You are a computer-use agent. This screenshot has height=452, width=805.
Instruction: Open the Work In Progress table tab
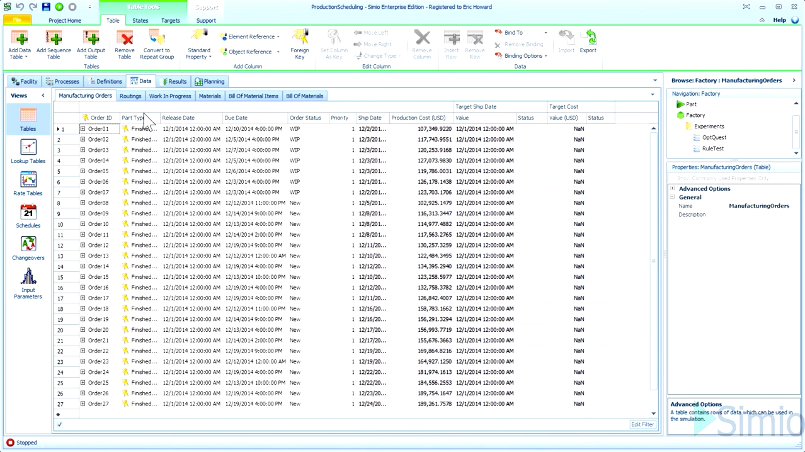(170, 96)
